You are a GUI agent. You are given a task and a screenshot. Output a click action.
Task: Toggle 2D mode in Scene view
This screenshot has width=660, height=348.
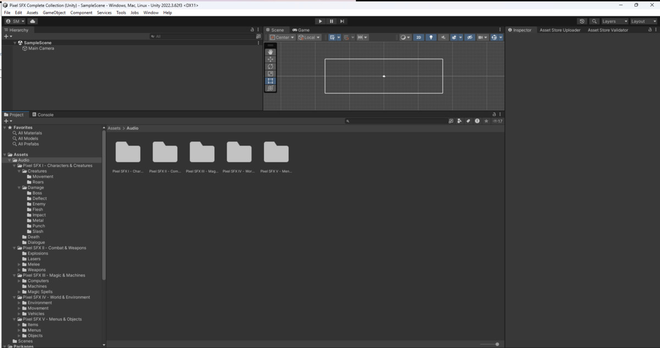pyautogui.click(x=419, y=37)
